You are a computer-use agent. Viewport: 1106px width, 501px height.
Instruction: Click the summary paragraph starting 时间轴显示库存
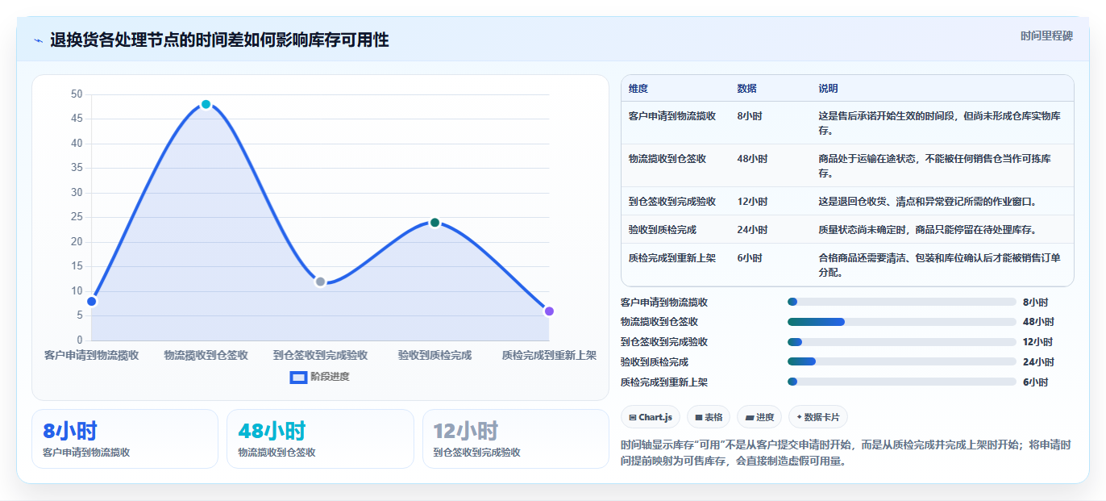click(846, 453)
